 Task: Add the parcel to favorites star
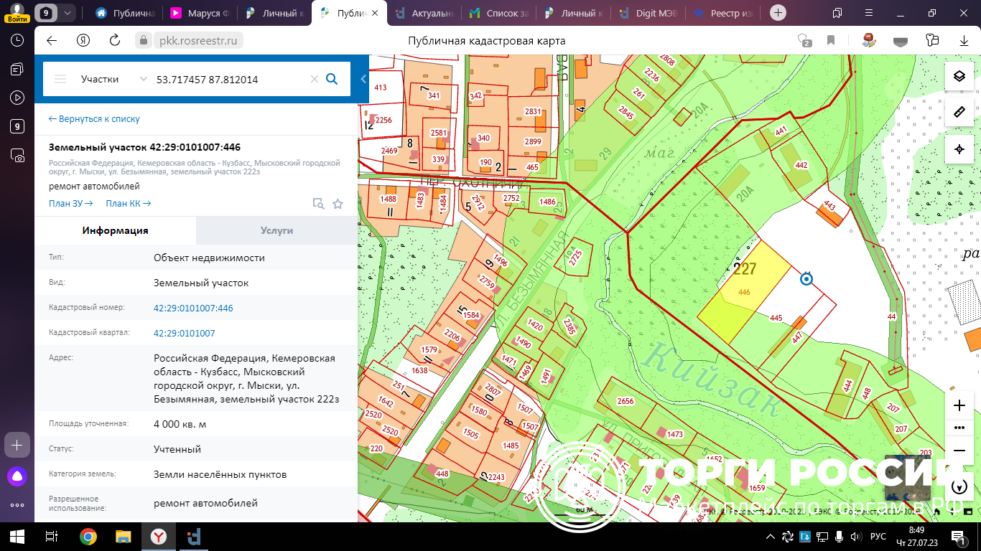338,204
